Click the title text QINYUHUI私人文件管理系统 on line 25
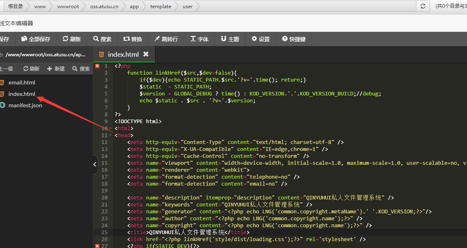This screenshot has height=248, width=467. pos(186,232)
